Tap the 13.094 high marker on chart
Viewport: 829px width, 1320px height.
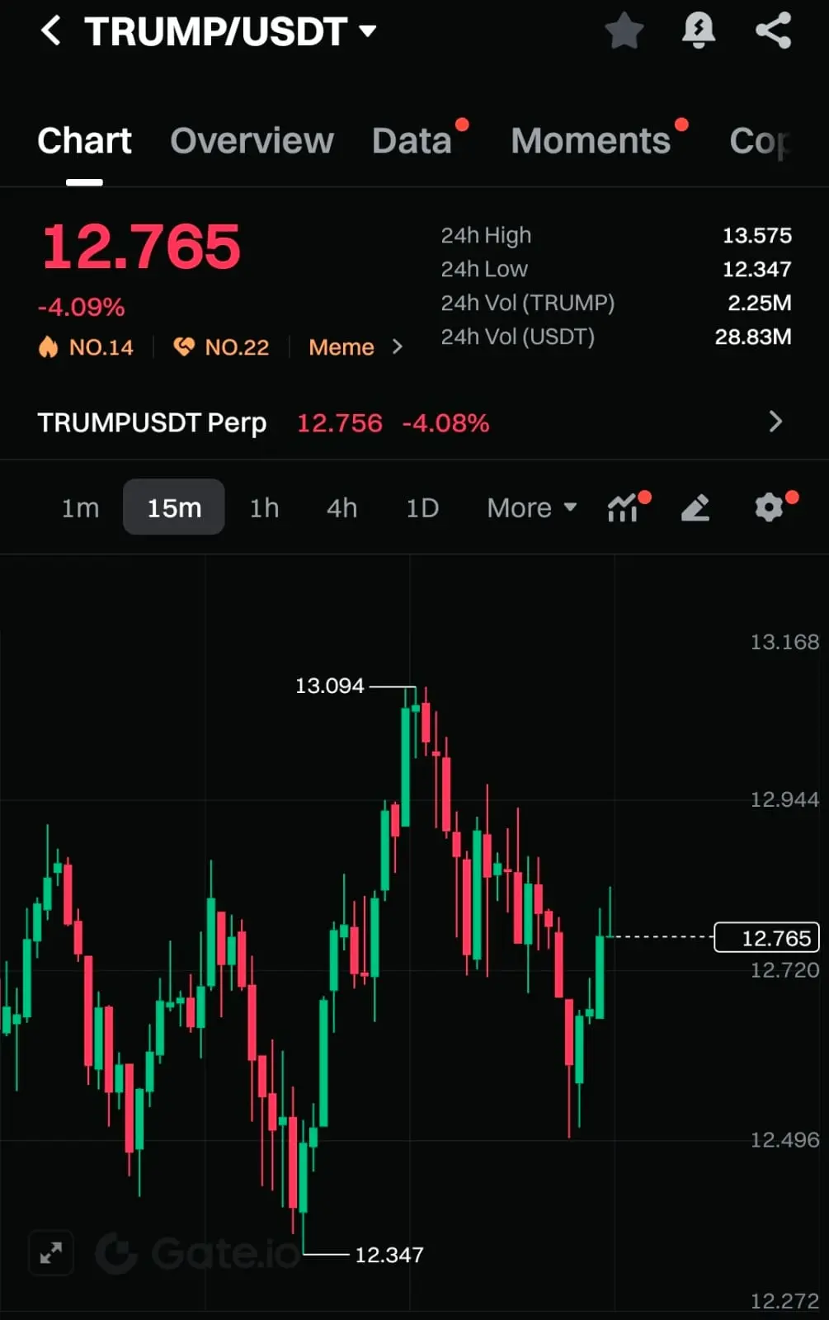(x=329, y=686)
